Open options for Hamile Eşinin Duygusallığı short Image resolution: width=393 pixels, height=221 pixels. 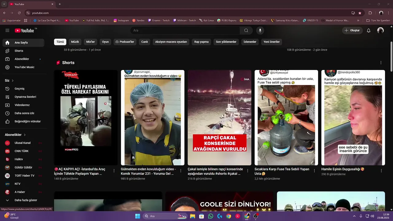point(381,171)
